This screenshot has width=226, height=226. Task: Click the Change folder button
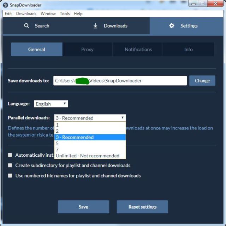[202, 81]
